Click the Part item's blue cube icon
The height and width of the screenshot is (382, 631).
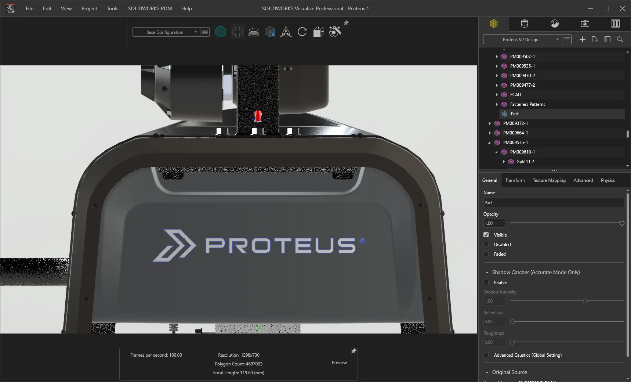[x=505, y=114]
